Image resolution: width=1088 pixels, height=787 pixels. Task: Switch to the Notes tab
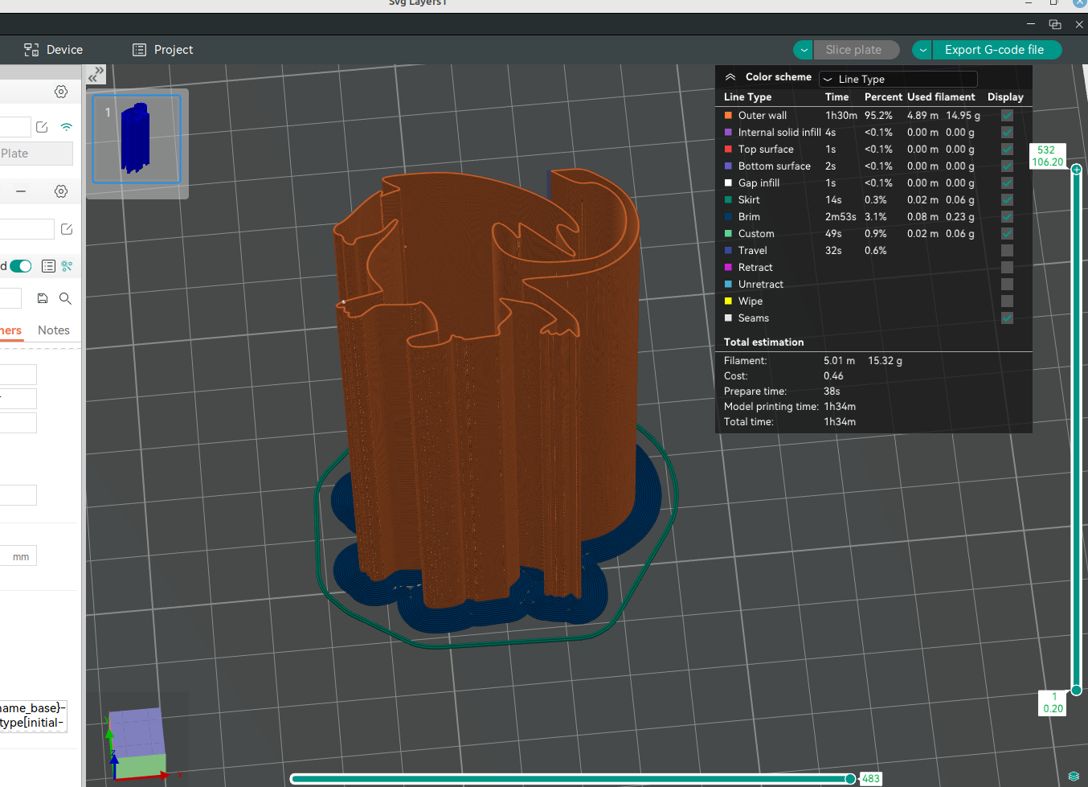point(54,330)
